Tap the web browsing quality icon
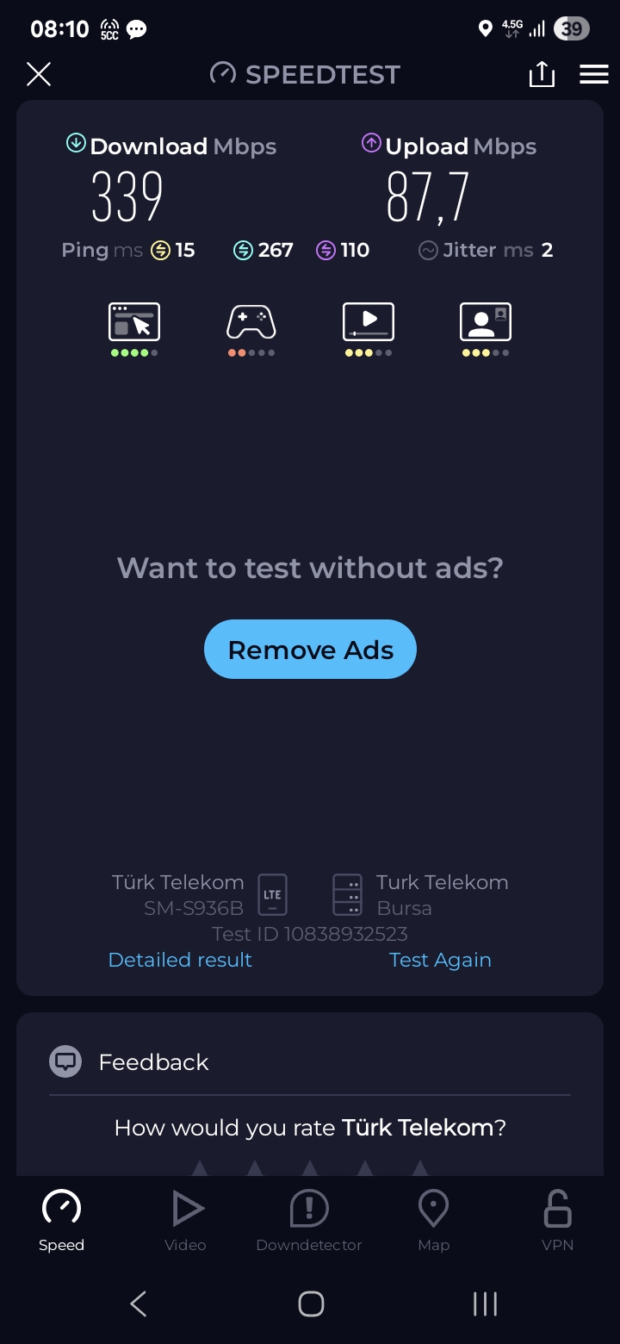The height and width of the screenshot is (1344, 620). [x=134, y=322]
